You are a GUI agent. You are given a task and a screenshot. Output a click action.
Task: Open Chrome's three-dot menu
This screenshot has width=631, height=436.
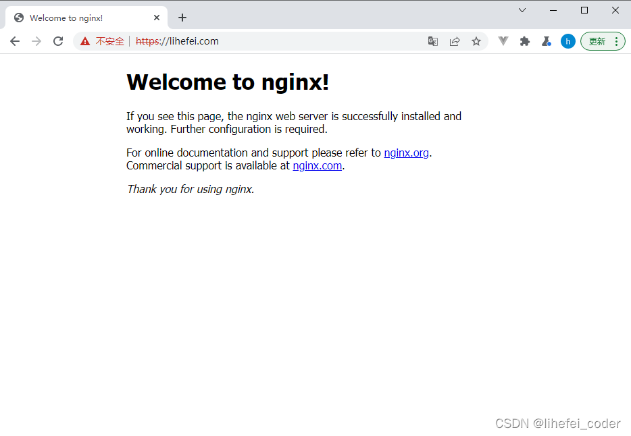point(617,41)
